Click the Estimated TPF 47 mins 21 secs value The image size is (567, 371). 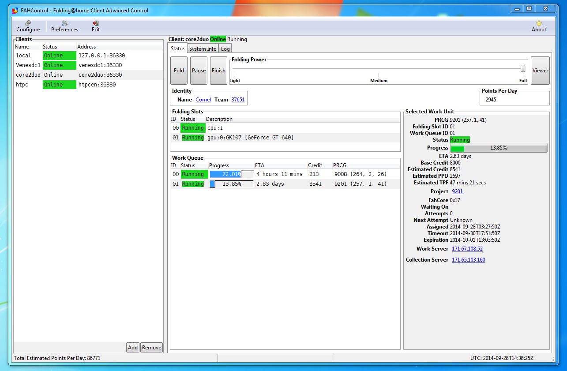click(468, 183)
